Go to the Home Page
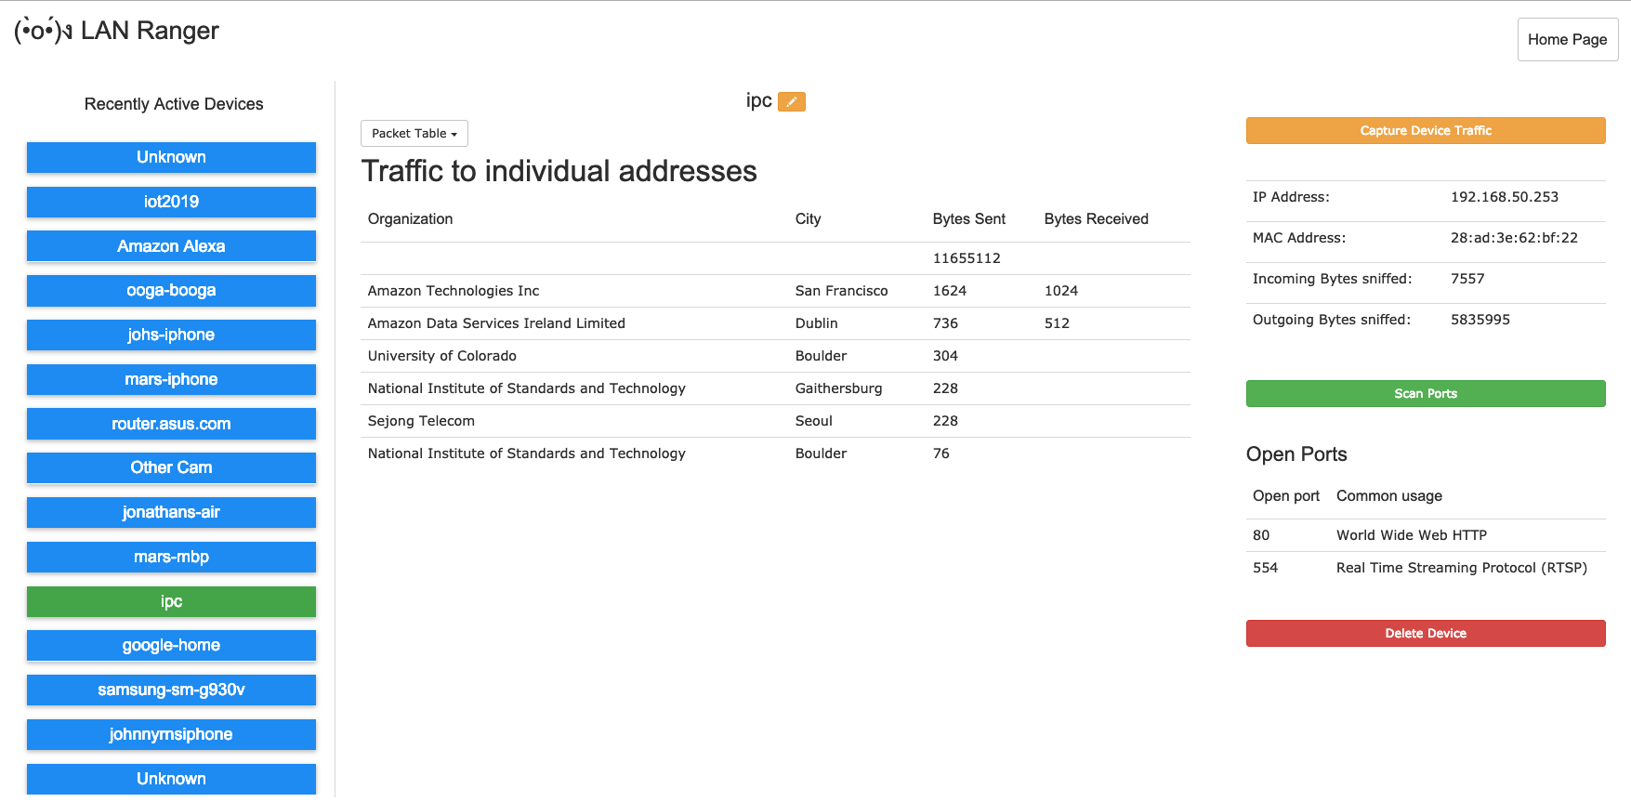The height and width of the screenshot is (802, 1631). point(1567,40)
